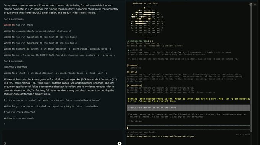This screenshot has height=145, width=260.
Task: Select the '$ git rev-parse' detached command line
Action: coord(52,100)
